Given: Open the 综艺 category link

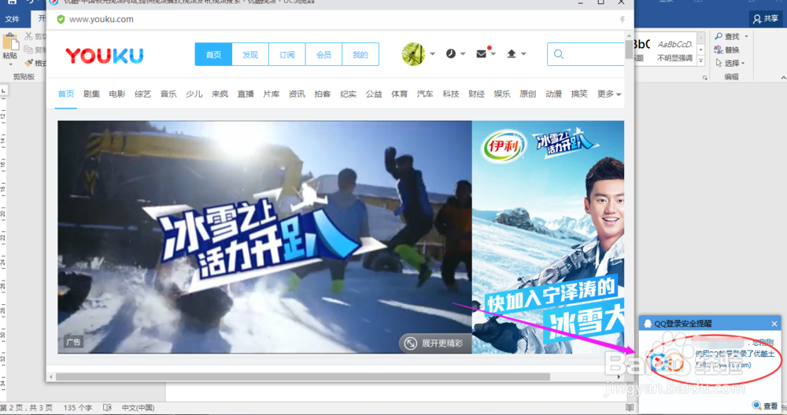Looking at the screenshot, I should [x=142, y=94].
